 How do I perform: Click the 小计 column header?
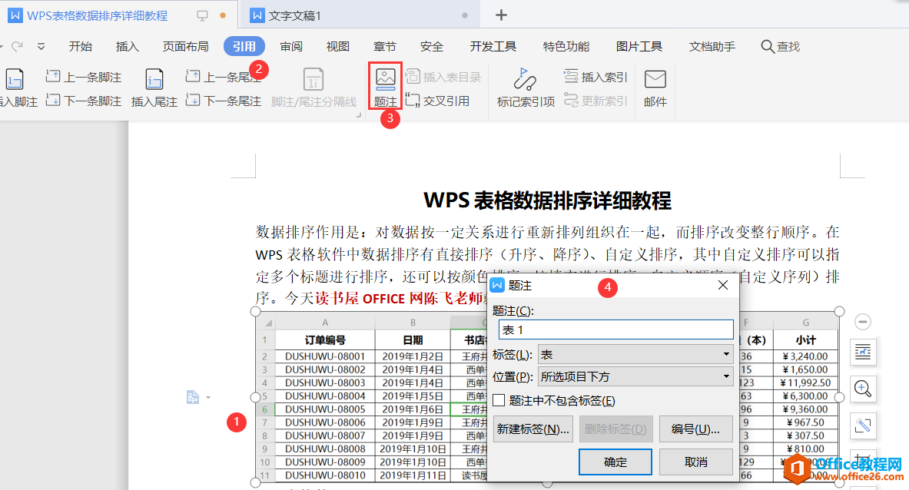(806, 339)
